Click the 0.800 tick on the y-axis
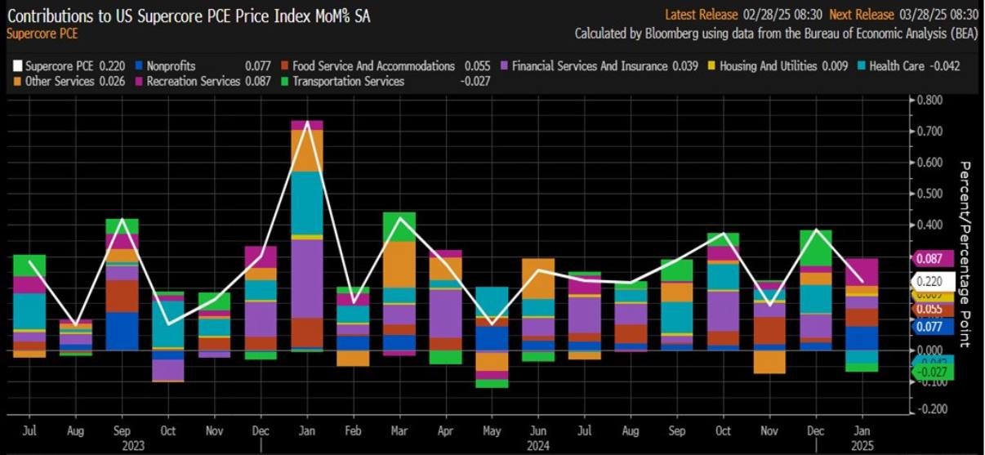This screenshot has width=985, height=455. [929, 100]
